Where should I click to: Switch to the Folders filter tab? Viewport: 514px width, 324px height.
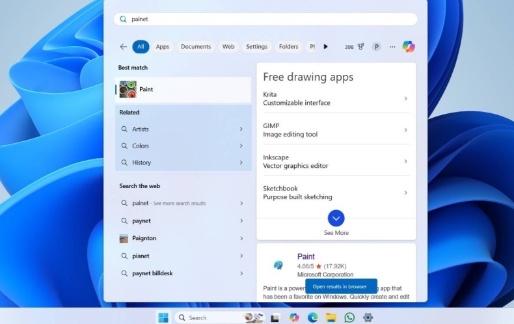coord(288,47)
